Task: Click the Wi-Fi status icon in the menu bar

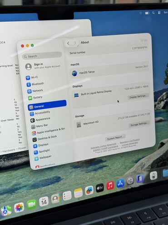Action: (x=141, y=13)
